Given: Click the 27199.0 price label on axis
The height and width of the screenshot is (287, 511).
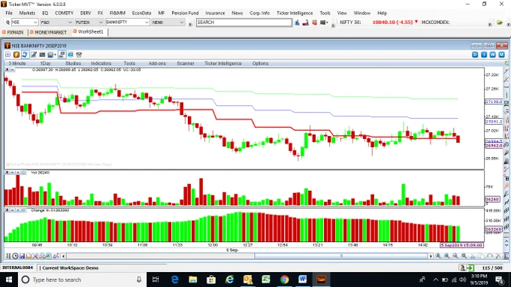Looking at the screenshot, I should coord(494,101).
